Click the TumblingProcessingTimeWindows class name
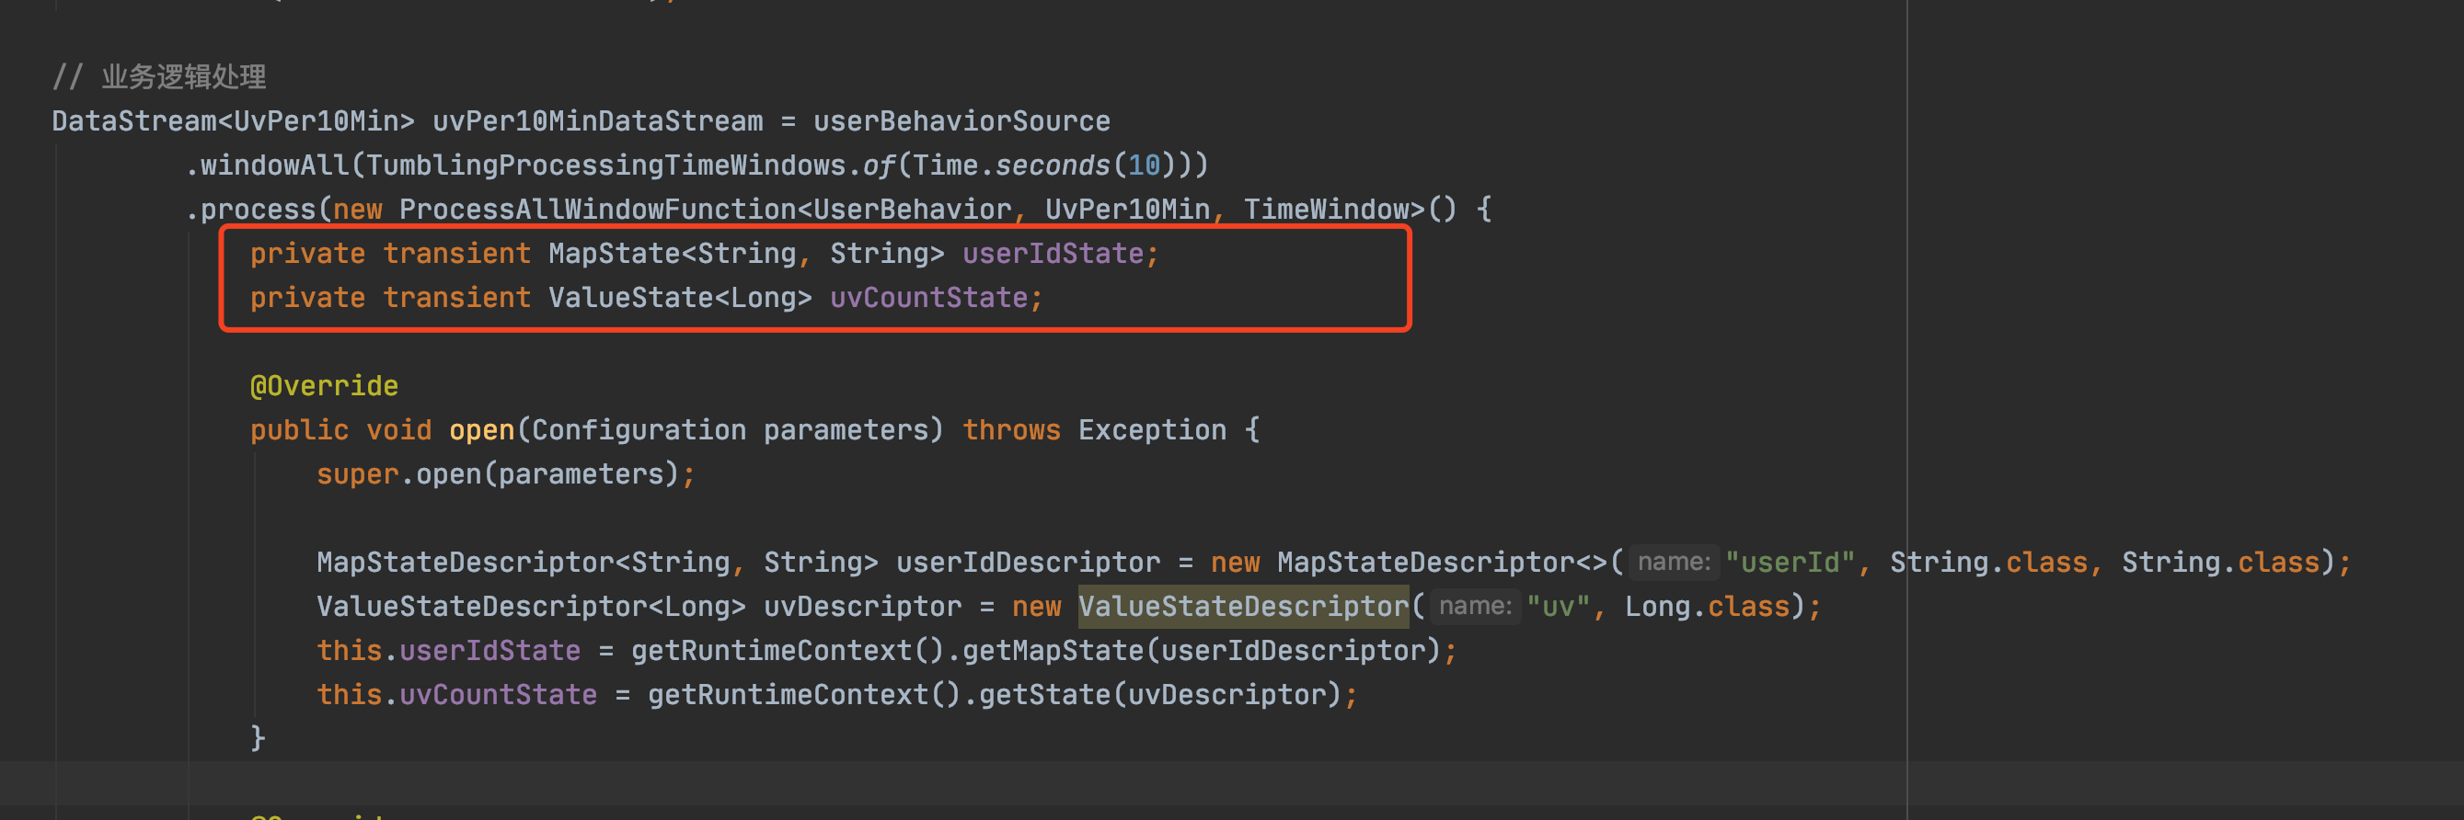This screenshot has height=820, width=2464. pyautogui.click(x=605, y=165)
